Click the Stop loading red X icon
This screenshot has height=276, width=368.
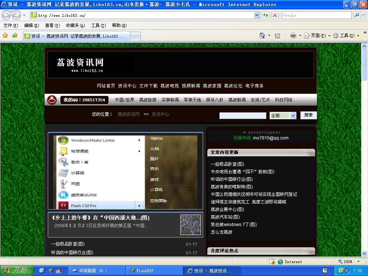[x=275, y=15]
